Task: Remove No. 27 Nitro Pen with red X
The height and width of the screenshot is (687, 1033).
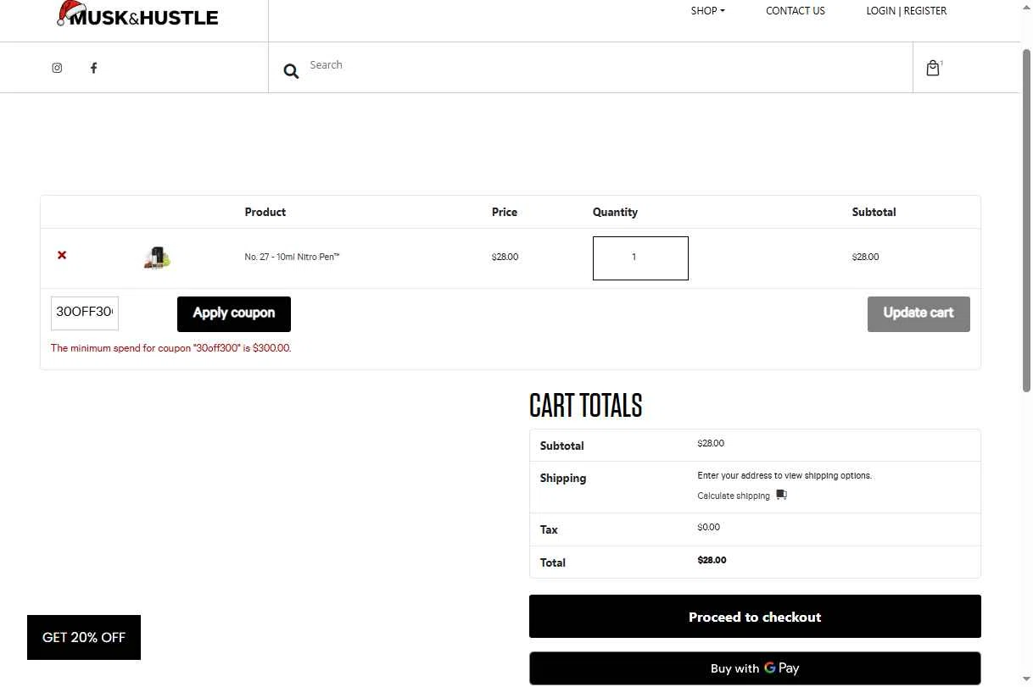Action: click(x=62, y=255)
